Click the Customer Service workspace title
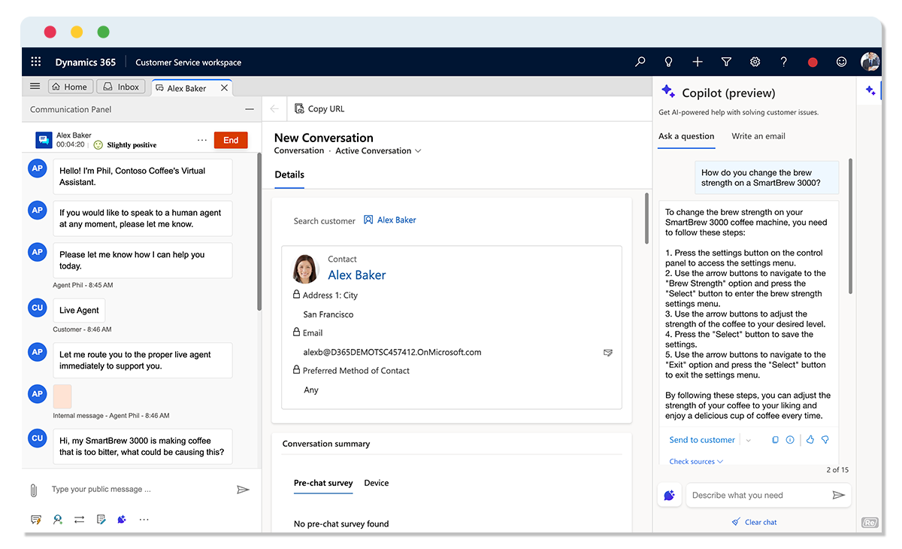The width and height of the screenshot is (902, 549). (x=189, y=62)
